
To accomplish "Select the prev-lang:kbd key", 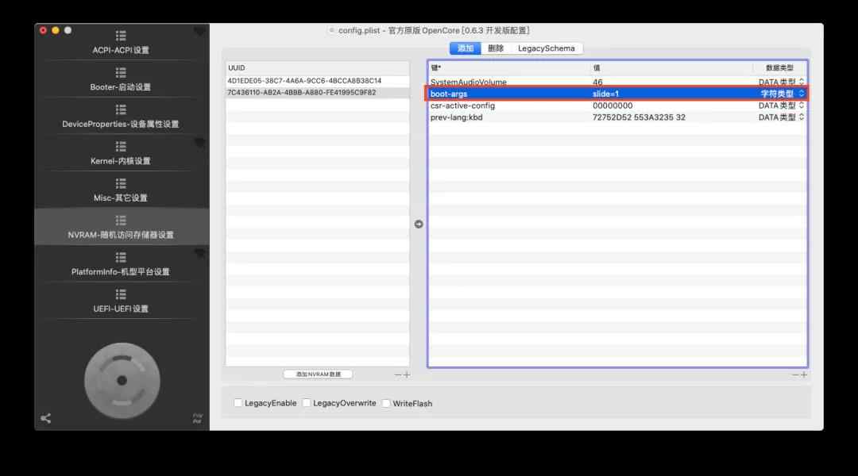I will [456, 117].
